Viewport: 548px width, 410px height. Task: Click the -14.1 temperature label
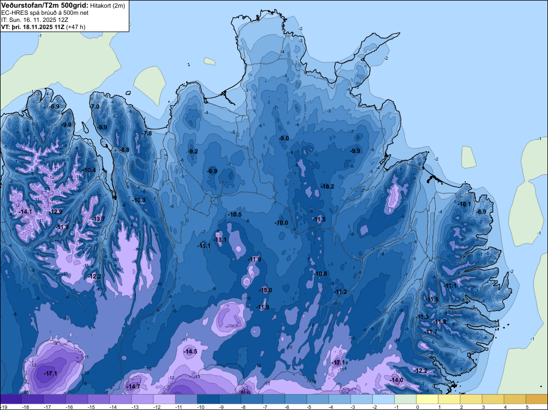point(25,212)
